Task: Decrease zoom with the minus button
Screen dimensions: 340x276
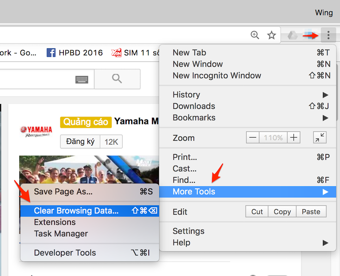Action: [253, 138]
